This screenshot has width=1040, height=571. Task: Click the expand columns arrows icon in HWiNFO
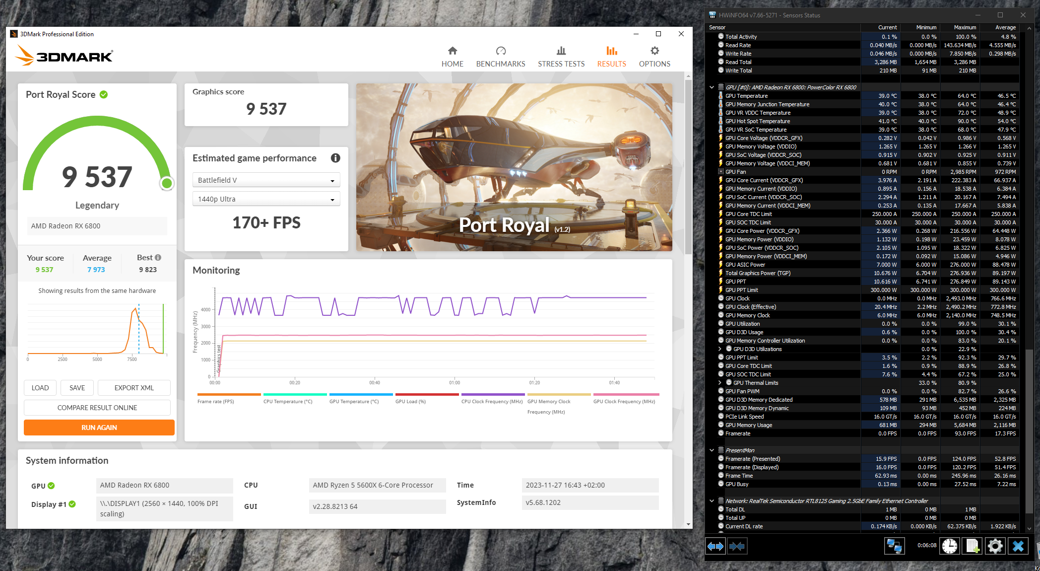click(715, 546)
